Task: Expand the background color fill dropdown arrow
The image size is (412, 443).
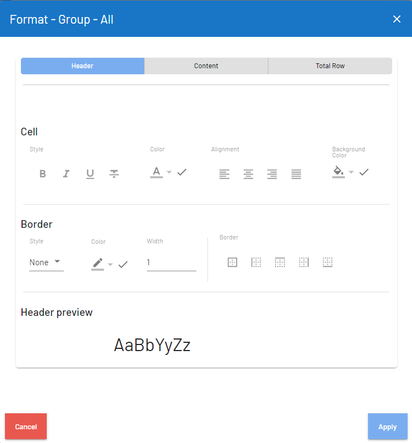Action: click(x=351, y=172)
